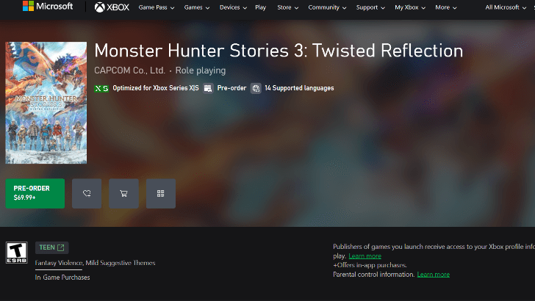The width and height of the screenshot is (535, 301).
Task: Open the TEEN rating external link
Action: pyautogui.click(x=52, y=247)
